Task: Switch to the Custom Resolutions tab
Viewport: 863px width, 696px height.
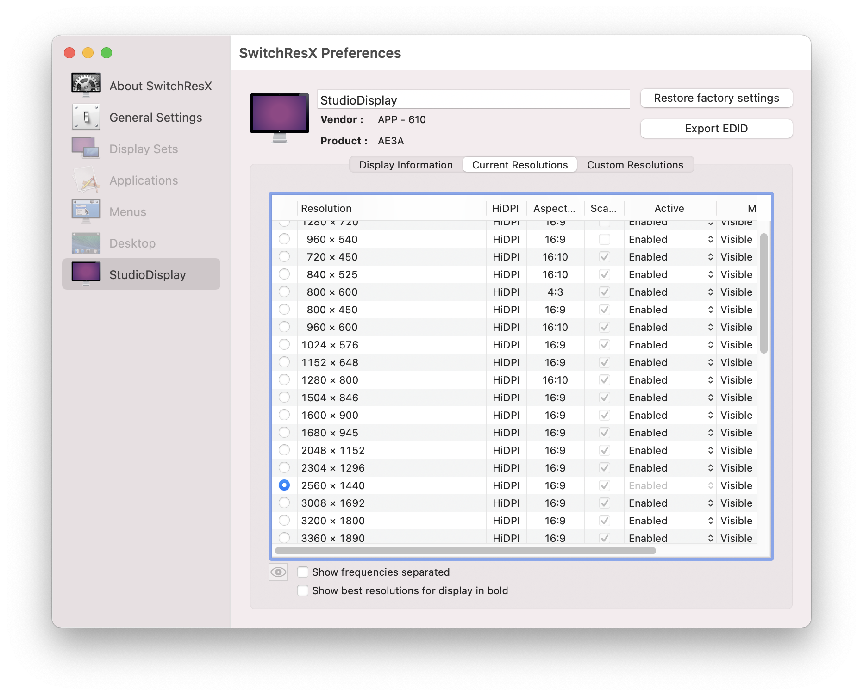Action: coord(635,165)
